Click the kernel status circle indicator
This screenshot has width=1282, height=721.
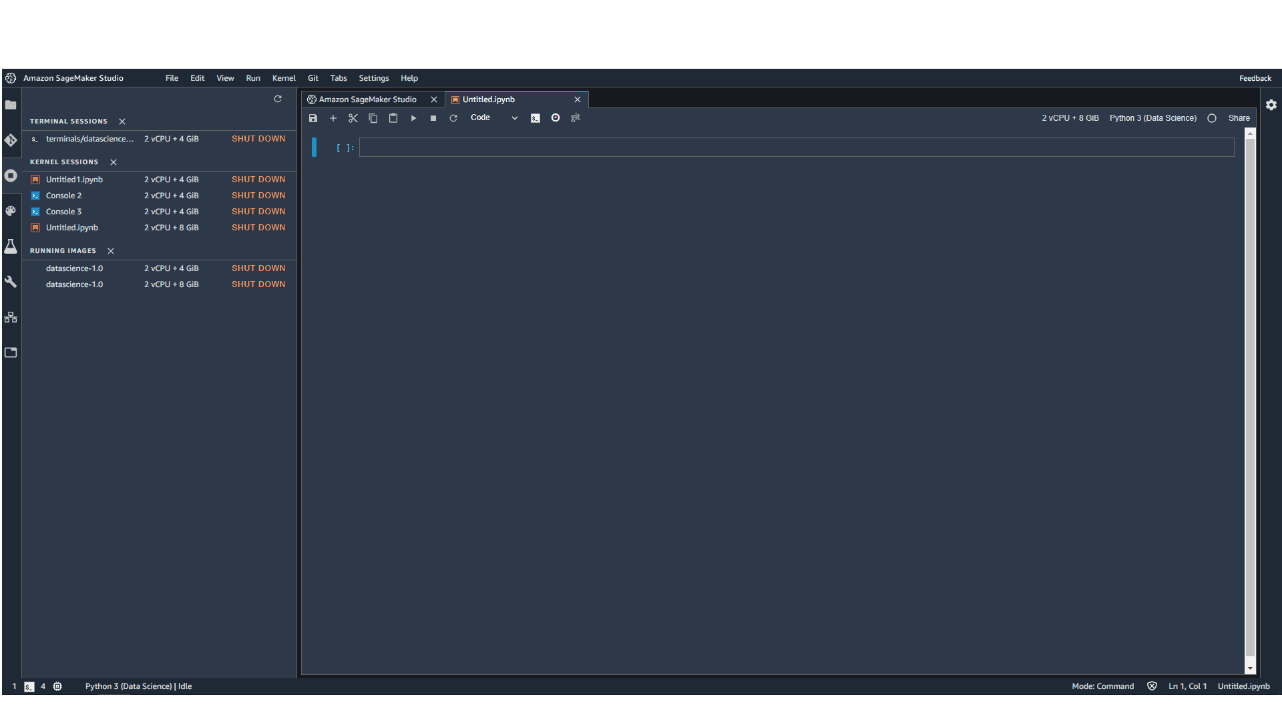click(x=1212, y=118)
